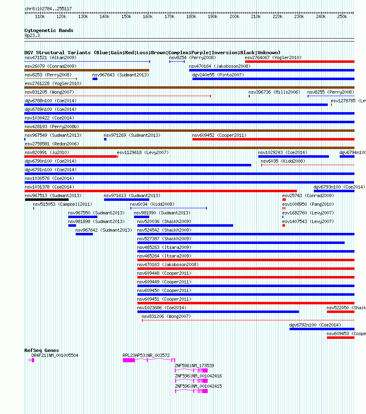366x414 pixels.
Task: Select the nsv971613 (Sudmant2013) label
Action: tap(132, 195)
